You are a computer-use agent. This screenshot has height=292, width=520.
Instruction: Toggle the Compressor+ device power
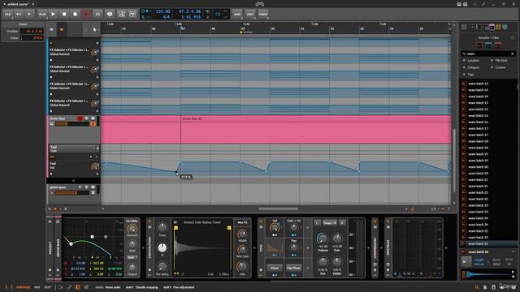[375, 221]
